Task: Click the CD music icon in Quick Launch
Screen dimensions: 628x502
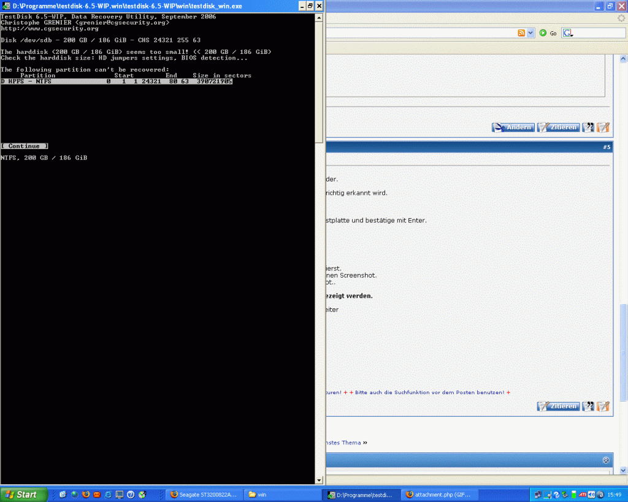Action: pyautogui.click(x=142, y=495)
